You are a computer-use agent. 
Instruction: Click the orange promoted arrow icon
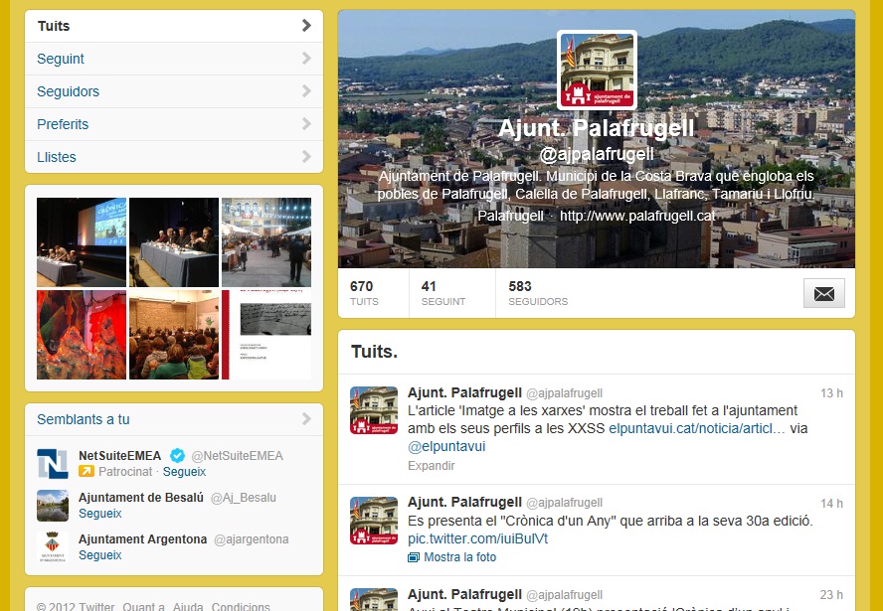pos(87,472)
